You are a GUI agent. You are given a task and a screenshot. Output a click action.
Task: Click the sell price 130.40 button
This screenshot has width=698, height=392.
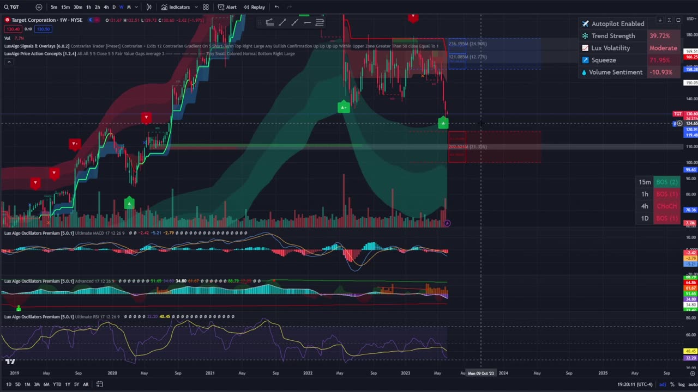[13, 29]
